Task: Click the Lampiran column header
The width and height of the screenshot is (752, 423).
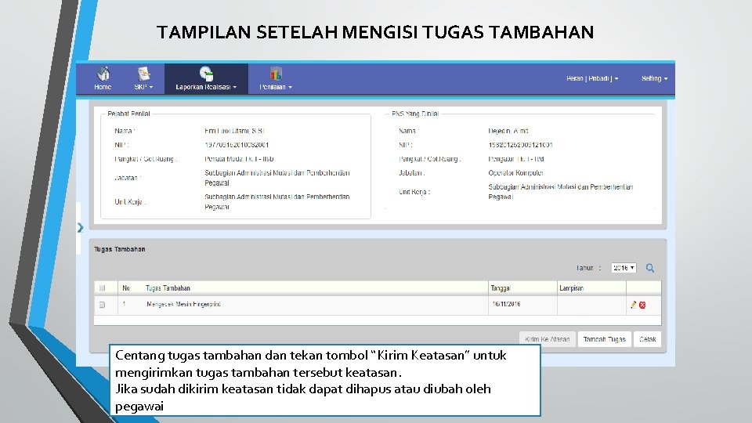Action: [571, 288]
